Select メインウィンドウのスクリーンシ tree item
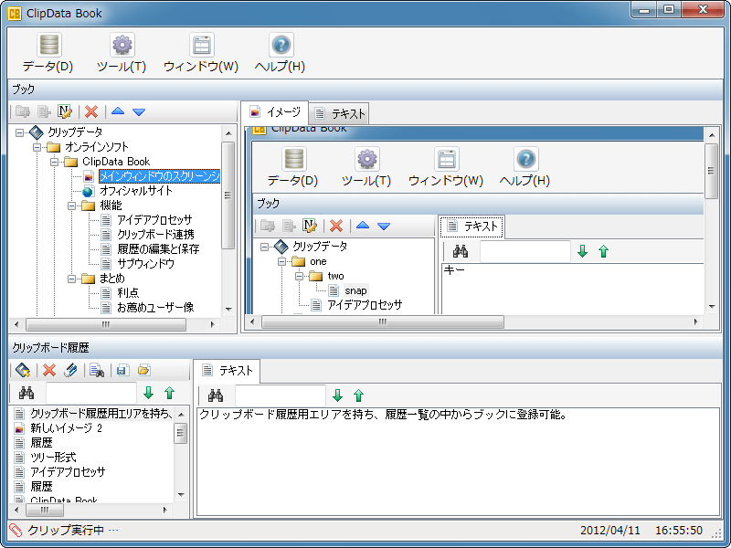 click(x=159, y=176)
